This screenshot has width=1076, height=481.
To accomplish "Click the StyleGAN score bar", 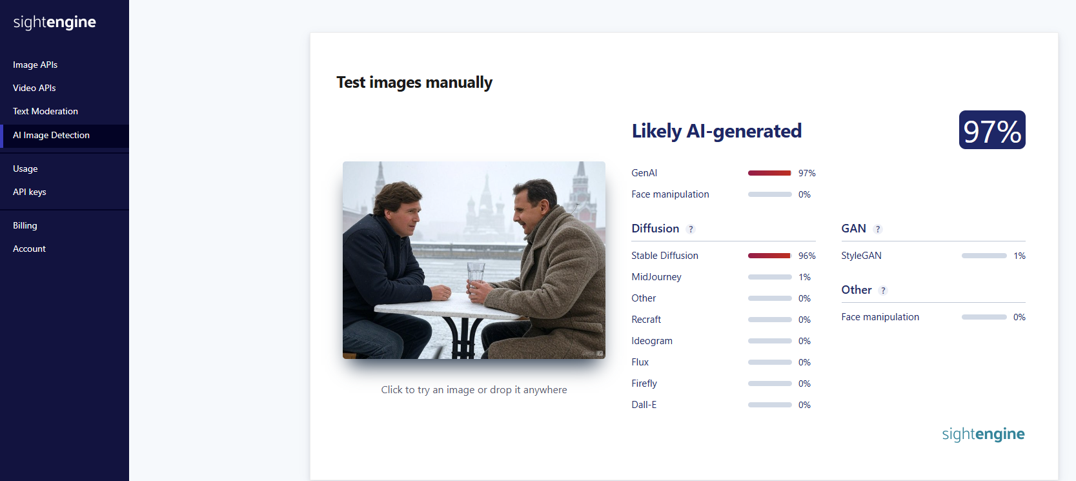I will (984, 256).
